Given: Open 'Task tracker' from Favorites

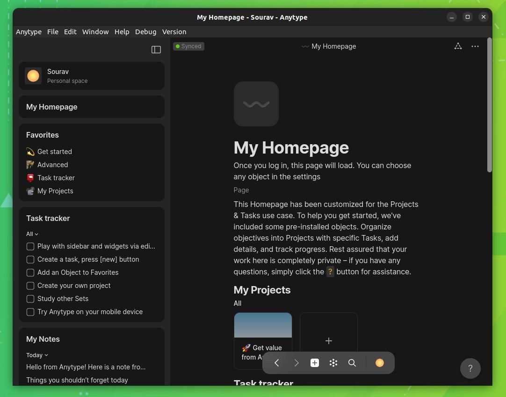Looking at the screenshot, I should pos(56,178).
